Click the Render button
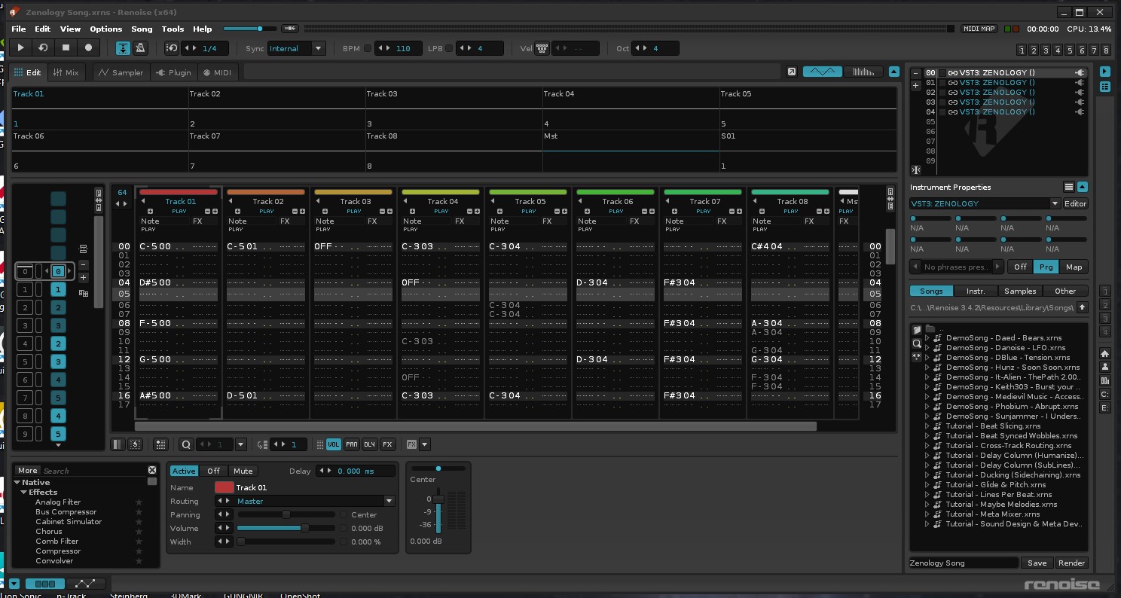 tap(1071, 563)
